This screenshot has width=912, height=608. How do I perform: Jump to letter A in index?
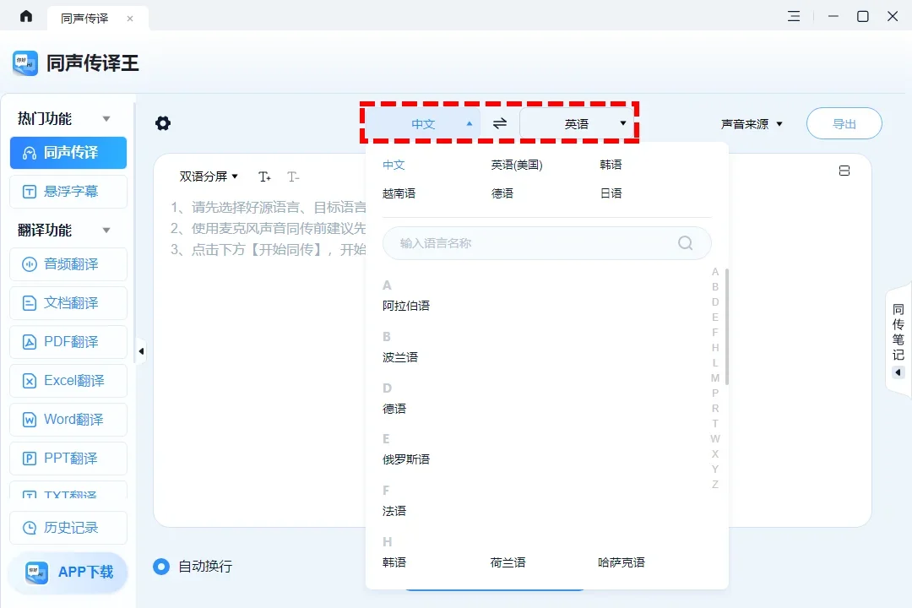coord(715,272)
